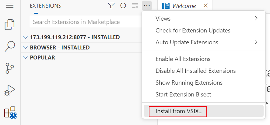Viewport: 270px width, 125px height.
Task: Open the Search view
Action: click(x=10, y=46)
